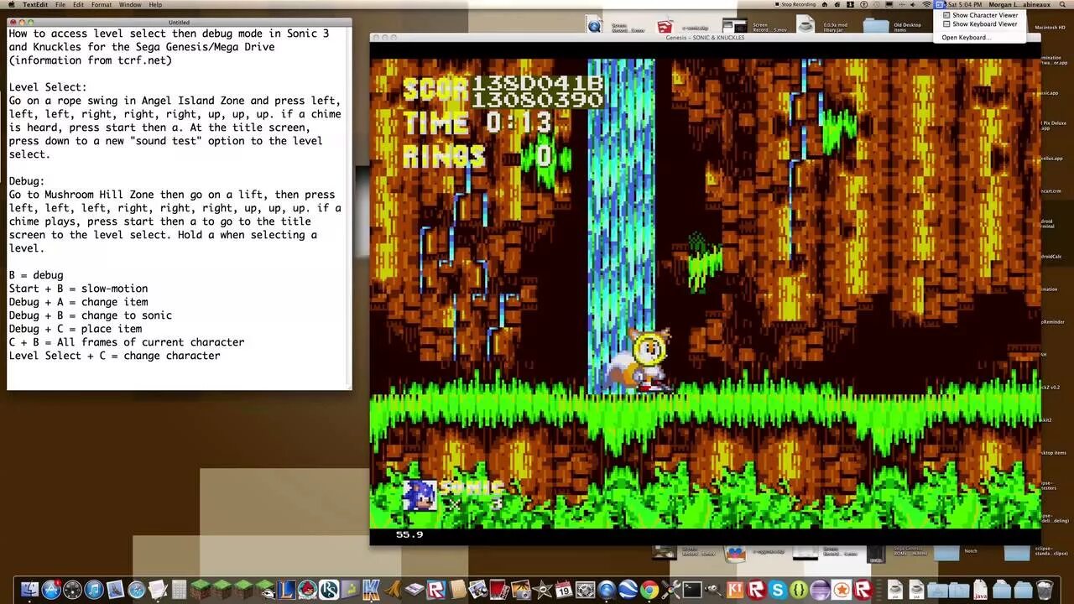Click the Spotlight search magnifier
This screenshot has width=1074, height=604.
(1062, 4)
